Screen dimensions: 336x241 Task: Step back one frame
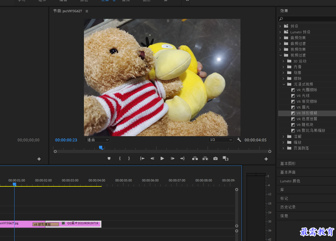coord(152,159)
